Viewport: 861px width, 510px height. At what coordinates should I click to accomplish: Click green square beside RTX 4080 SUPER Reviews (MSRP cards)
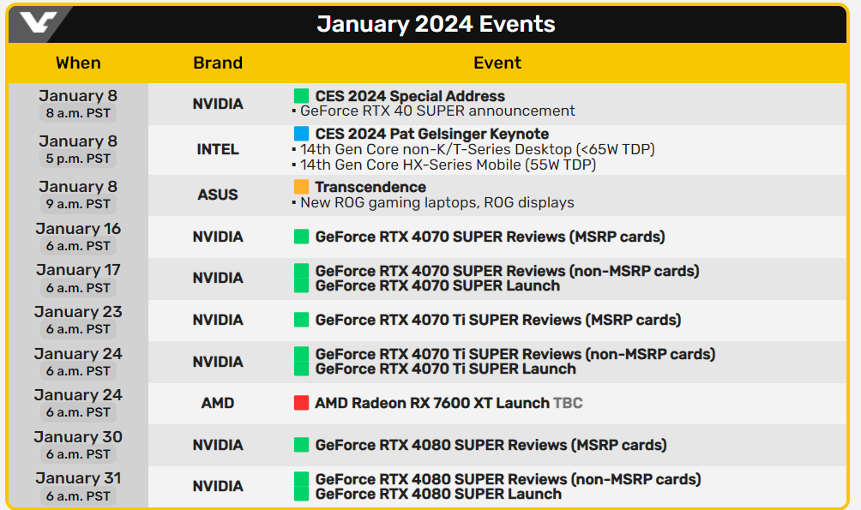click(x=301, y=445)
